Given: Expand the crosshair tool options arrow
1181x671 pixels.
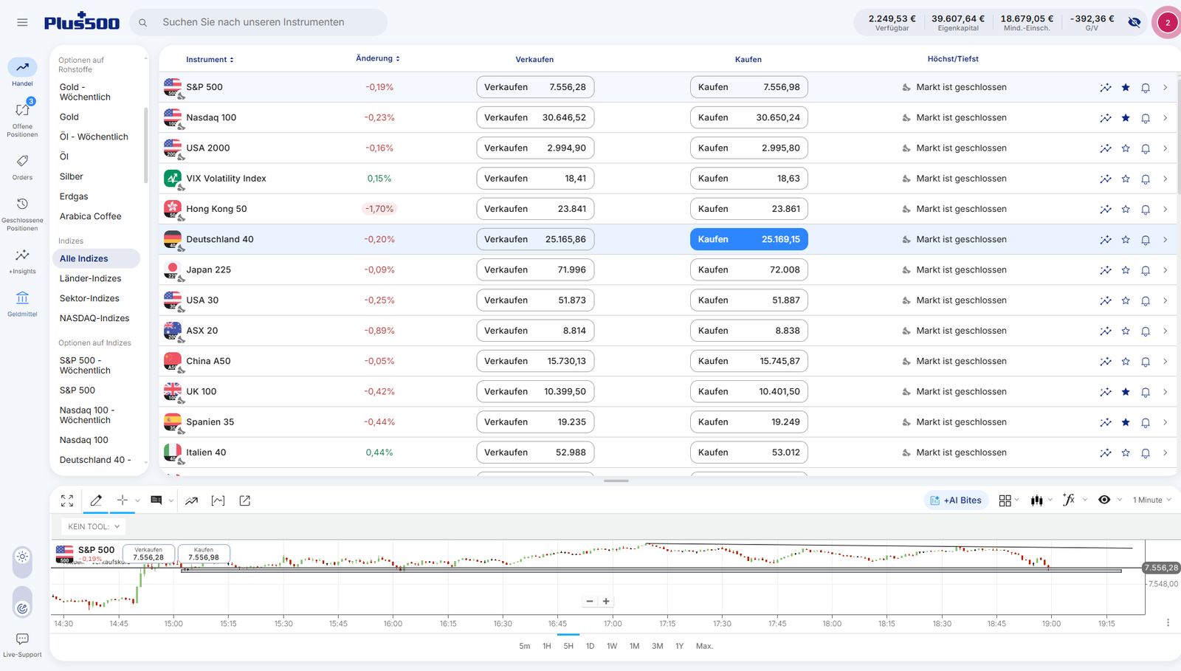Looking at the screenshot, I should 137,500.
